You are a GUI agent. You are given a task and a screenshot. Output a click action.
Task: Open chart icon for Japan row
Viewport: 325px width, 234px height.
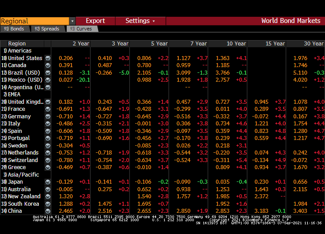pyautogui.click(x=48, y=182)
